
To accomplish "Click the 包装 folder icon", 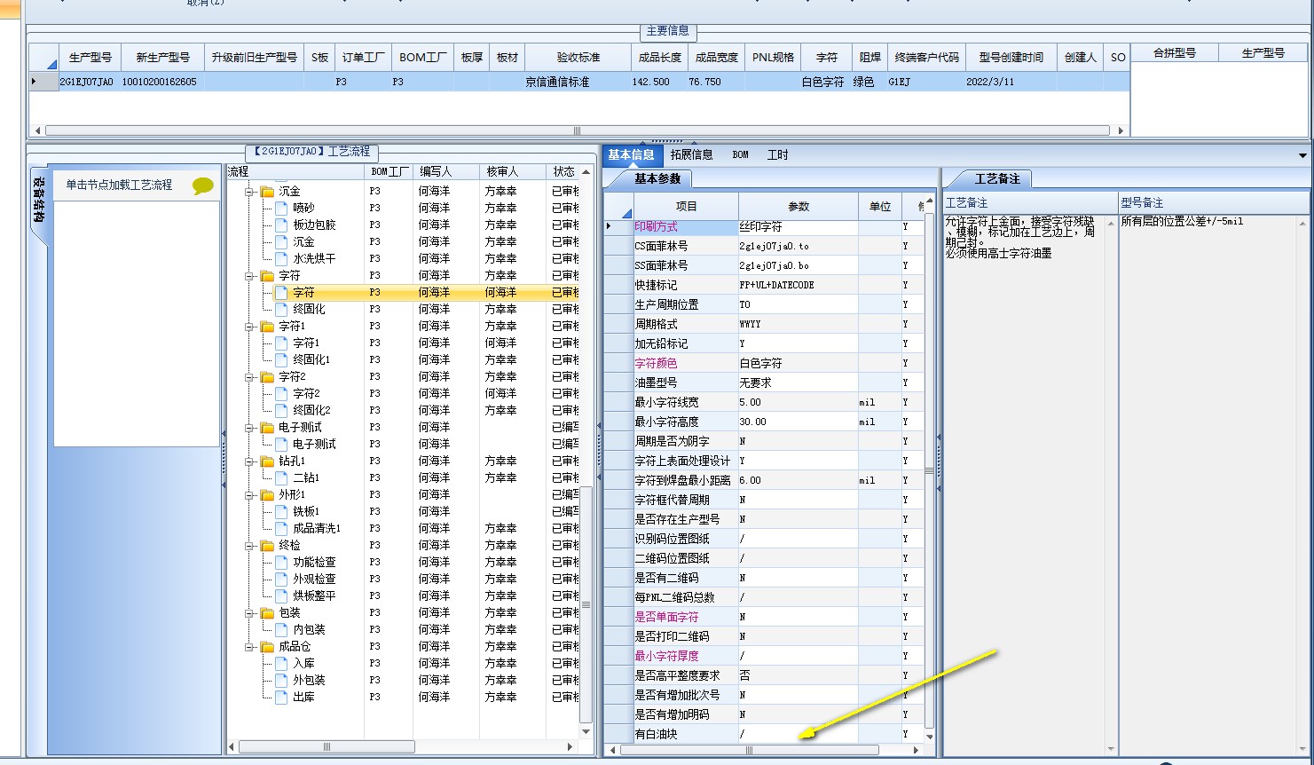I will pyautogui.click(x=267, y=612).
